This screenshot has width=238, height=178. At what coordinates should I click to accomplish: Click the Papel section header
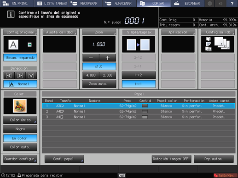[x=139, y=94]
